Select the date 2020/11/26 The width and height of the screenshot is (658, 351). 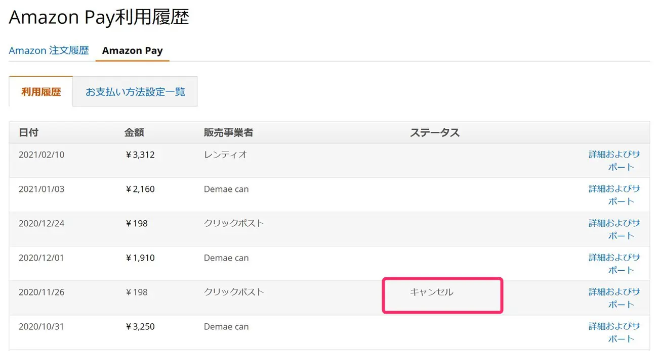[42, 292]
